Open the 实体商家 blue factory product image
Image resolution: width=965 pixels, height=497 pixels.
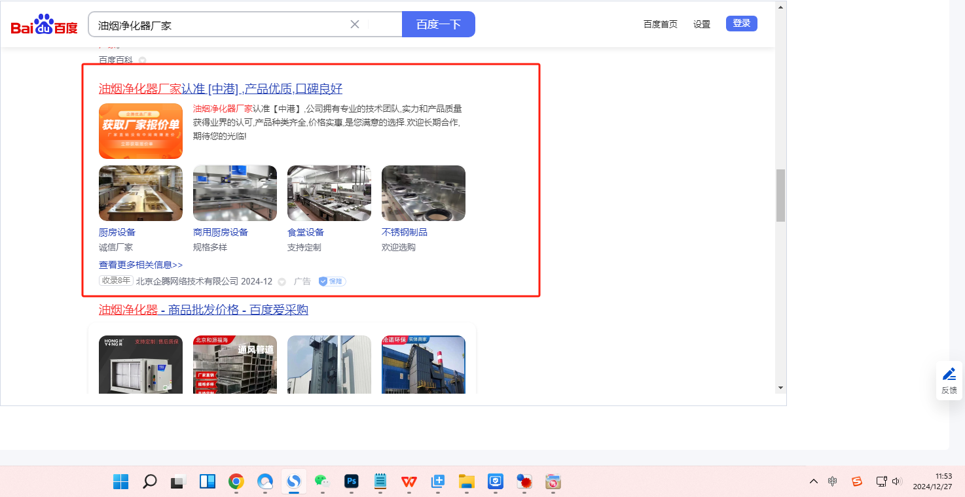coord(424,364)
